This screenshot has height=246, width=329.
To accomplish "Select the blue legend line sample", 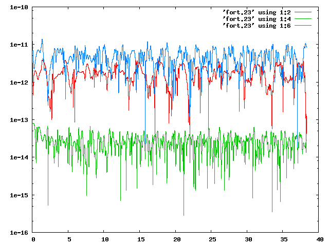I will 303,26.
